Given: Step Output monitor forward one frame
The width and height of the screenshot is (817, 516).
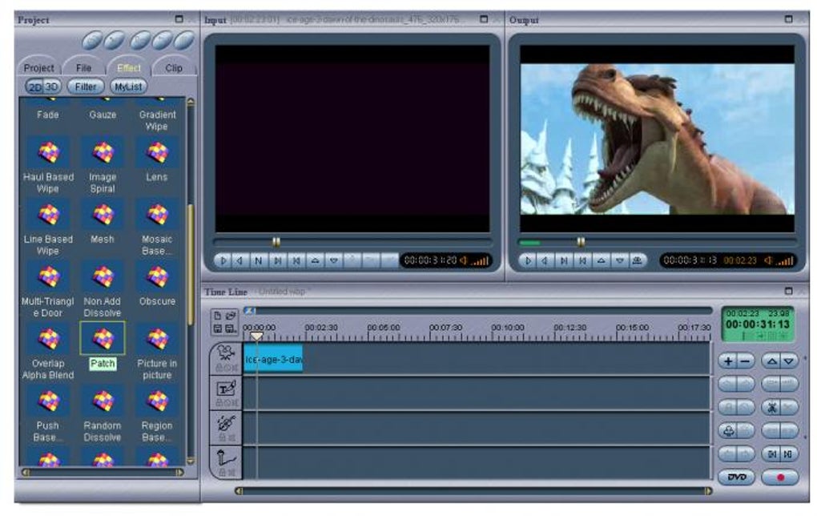Looking at the screenshot, I should coord(564,260).
